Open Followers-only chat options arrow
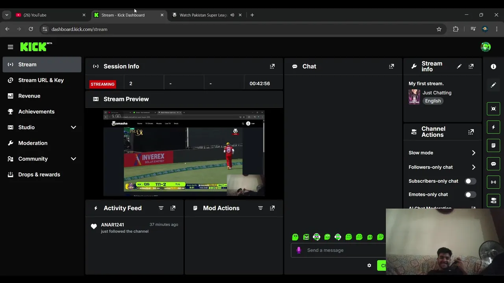 [x=474, y=167]
